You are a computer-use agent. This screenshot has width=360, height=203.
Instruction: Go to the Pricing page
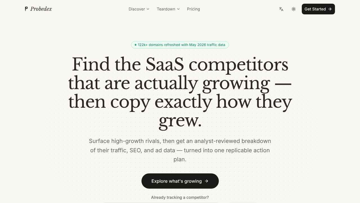tap(193, 9)
